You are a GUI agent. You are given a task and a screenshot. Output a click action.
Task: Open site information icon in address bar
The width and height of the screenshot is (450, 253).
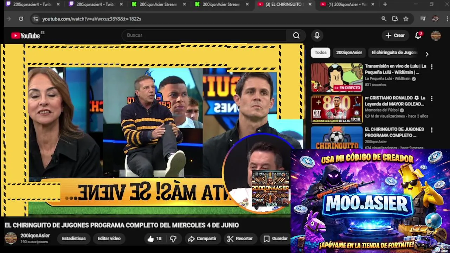coord(35,19)
